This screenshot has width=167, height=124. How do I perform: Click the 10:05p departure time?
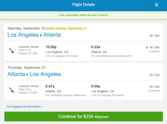point(51,47)
